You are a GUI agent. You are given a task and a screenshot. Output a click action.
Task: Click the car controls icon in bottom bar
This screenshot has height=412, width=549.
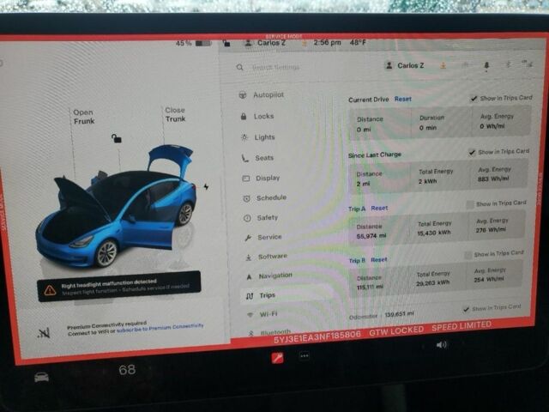[x=42, y=377]
